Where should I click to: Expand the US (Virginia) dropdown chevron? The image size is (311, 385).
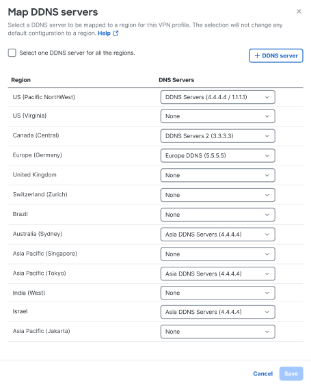click(267, 116)
